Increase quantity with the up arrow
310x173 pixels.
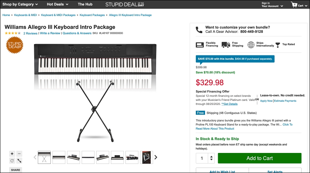(211, 157)
